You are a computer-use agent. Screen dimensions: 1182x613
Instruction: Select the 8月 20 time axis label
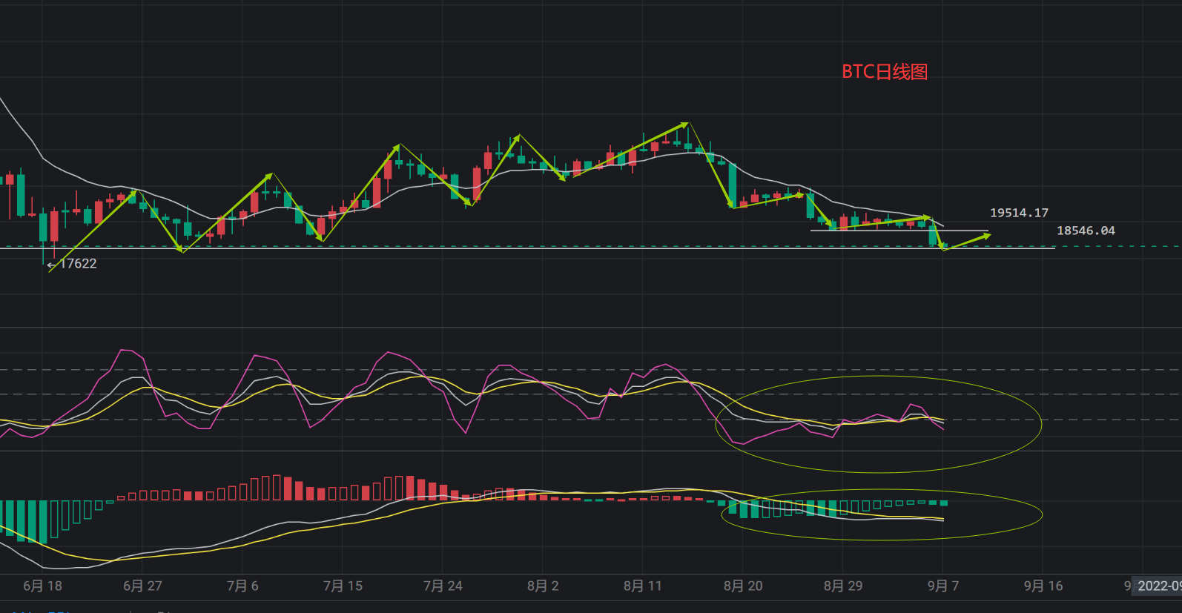743,586
